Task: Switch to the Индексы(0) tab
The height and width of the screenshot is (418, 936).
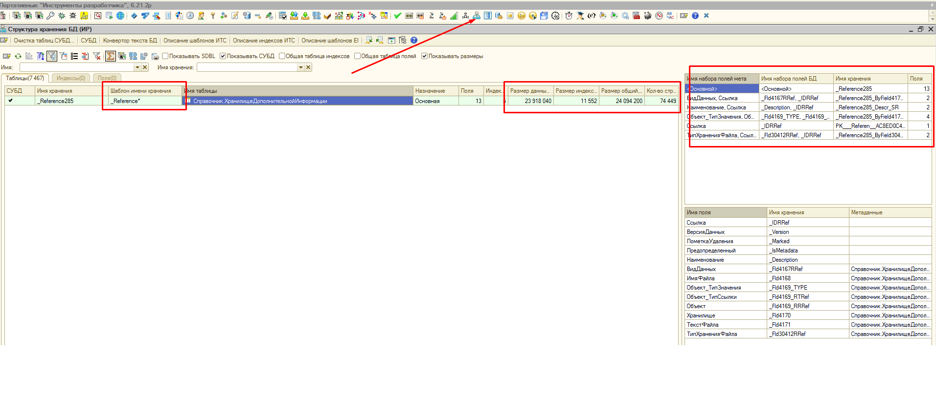Action: point(71,78)
